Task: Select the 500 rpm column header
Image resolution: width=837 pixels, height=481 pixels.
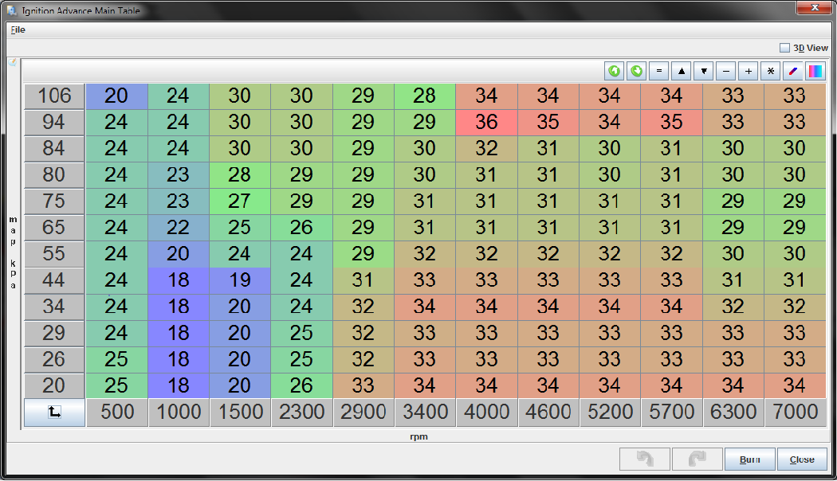Action: [x=117, y=413]
